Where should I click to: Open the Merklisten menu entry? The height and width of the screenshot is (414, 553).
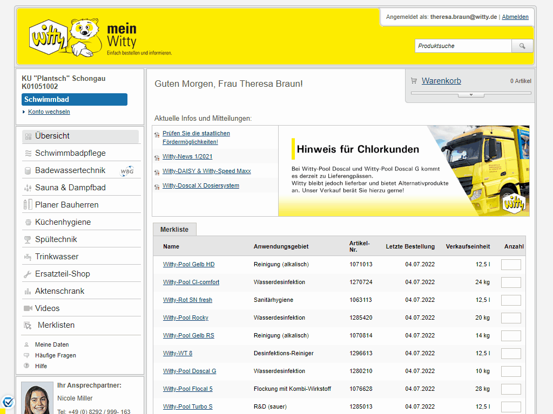tap(56, 325)
